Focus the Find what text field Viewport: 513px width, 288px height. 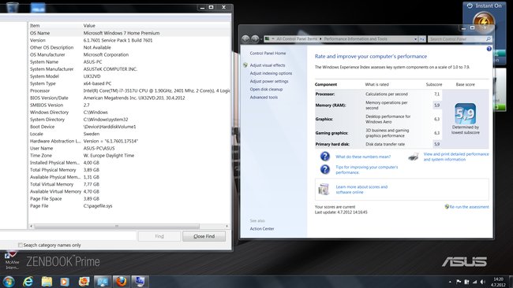click(67, 236)
